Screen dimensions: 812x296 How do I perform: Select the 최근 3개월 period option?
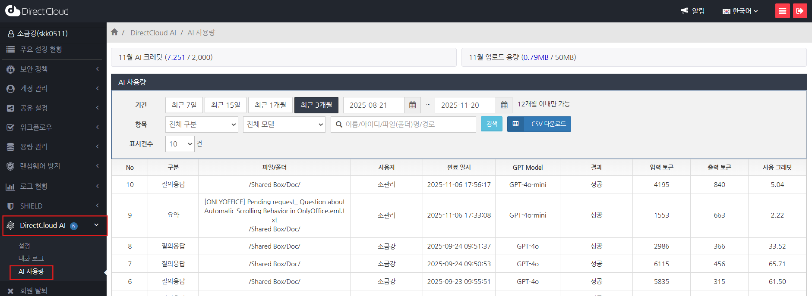[316, 105]
